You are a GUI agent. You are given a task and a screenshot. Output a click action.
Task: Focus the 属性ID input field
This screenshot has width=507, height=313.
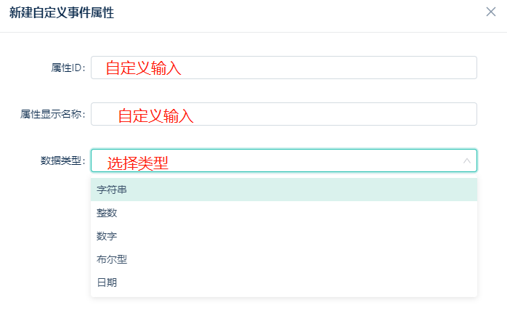284,68
